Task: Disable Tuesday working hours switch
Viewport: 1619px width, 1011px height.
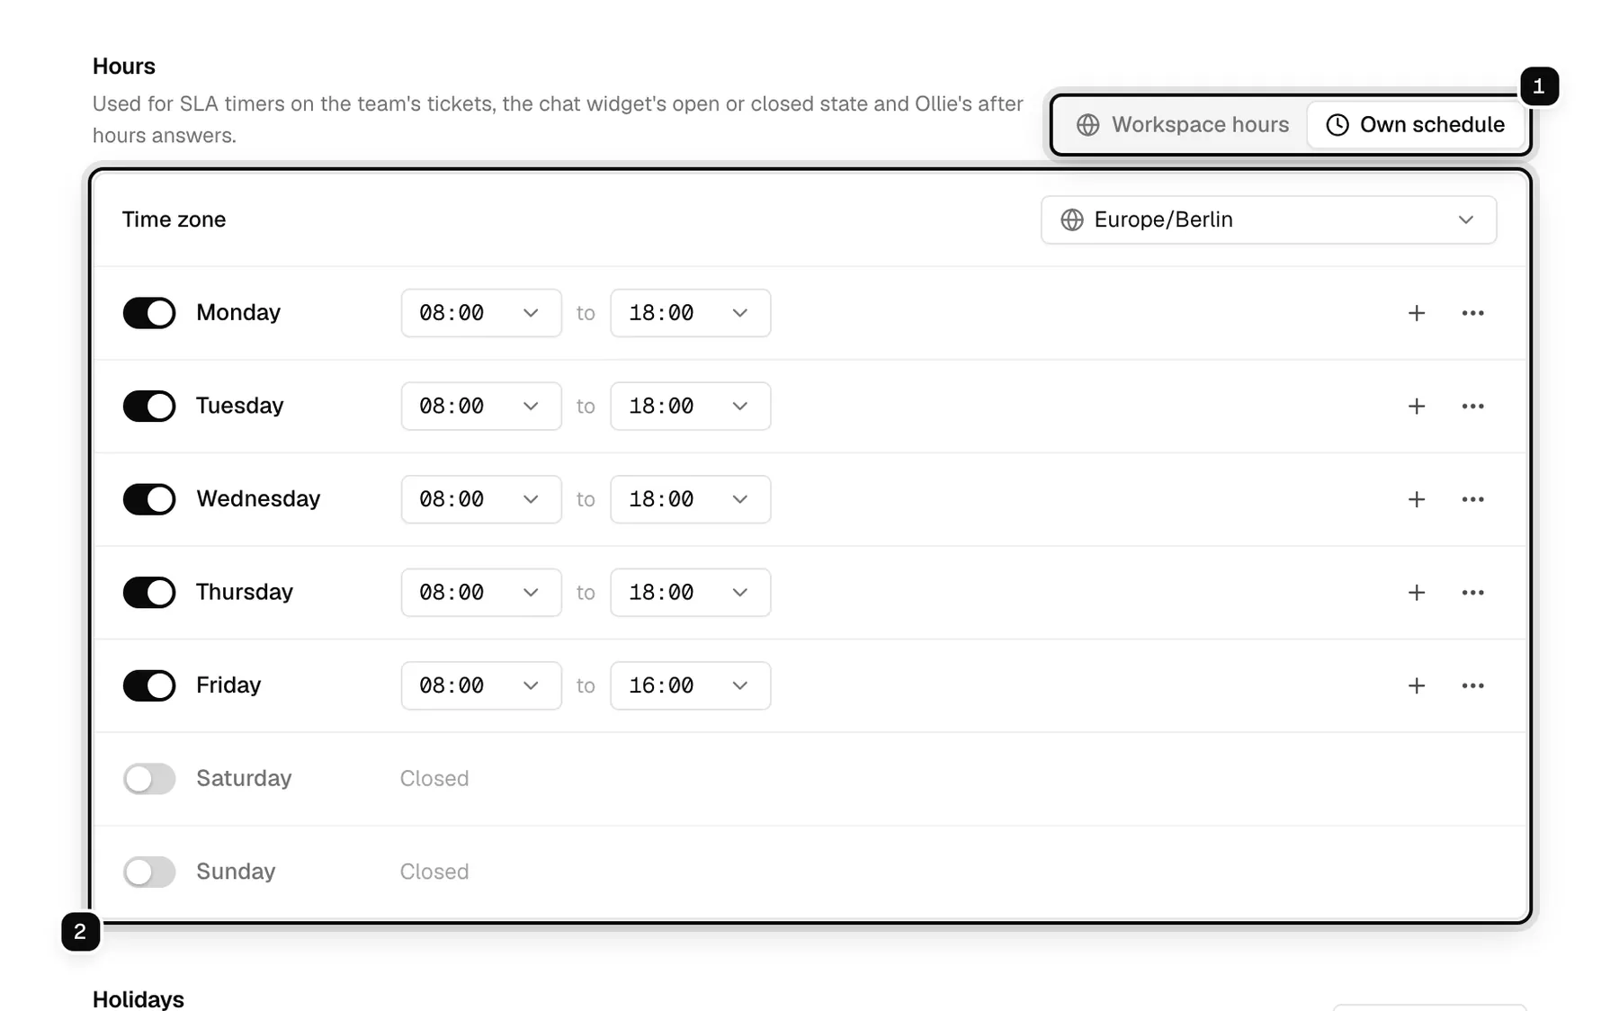Action: [149, 407]
